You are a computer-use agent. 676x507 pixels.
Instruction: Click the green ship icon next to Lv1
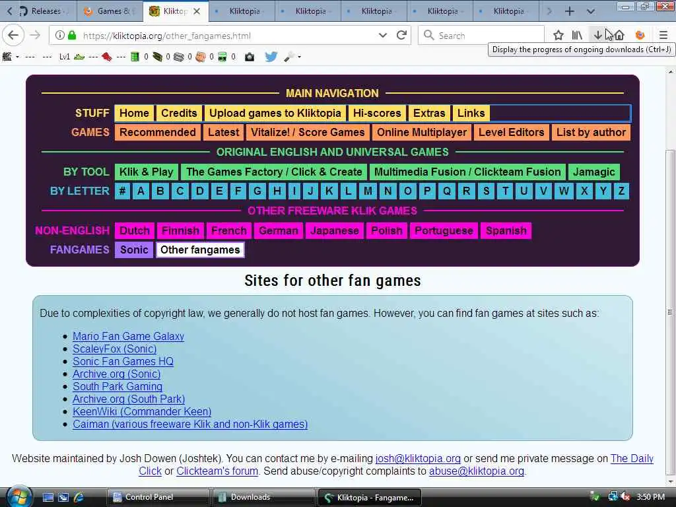click(79, 57)
